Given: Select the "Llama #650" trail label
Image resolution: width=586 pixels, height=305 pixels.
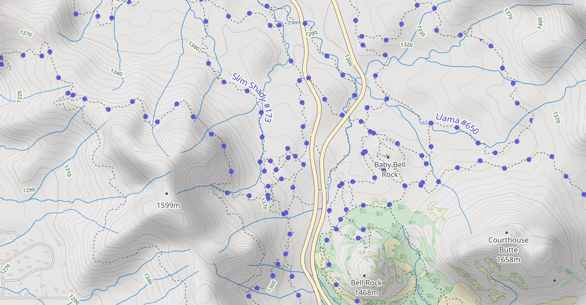Looking at the screenshot, I should point(457,123).
